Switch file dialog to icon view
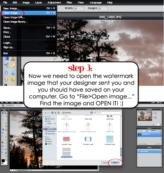This screenshot has width=164, height=173. pyautogui.click(x=52, y=113)
